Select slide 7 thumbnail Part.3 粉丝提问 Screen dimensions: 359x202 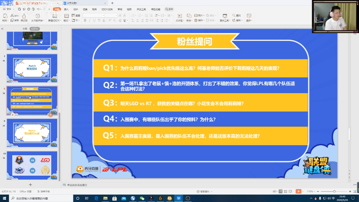32,68
